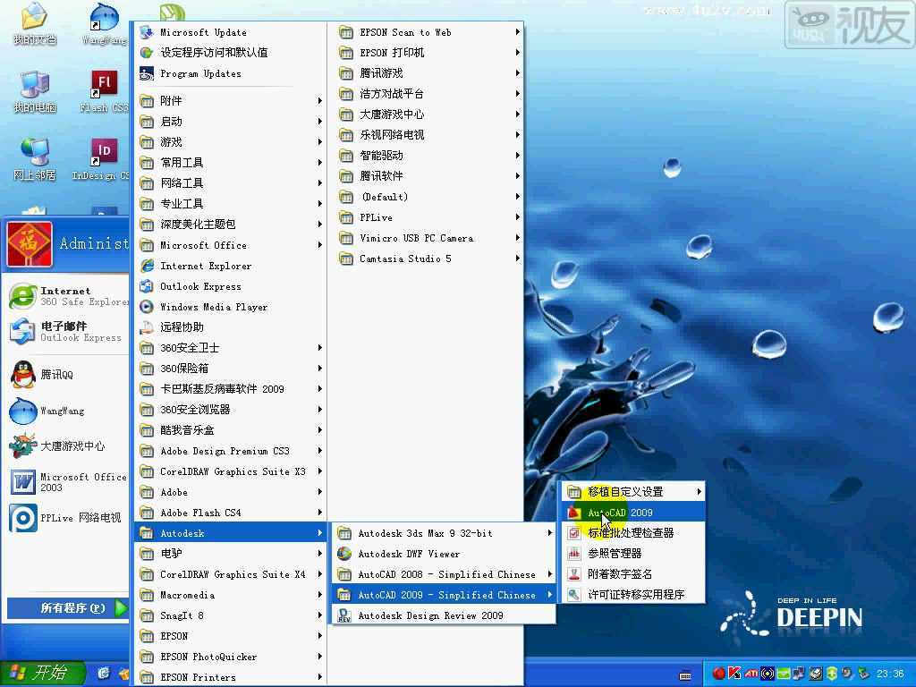Open 电子邮件 Outlook Express pinned item
The width and height of the screenshot is (916, 687).
point(68,331)
